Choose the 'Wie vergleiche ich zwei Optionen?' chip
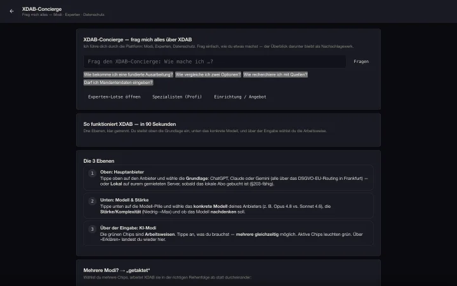This screenshot has width=457, height=286. [x=208, y=75]
